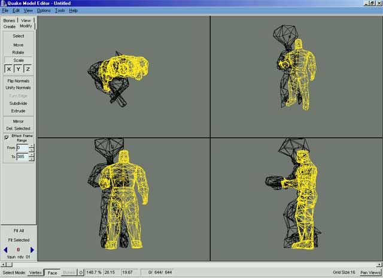The image size is (383, 278).
Task: Open the Tools menu
Action: [60, 11]
